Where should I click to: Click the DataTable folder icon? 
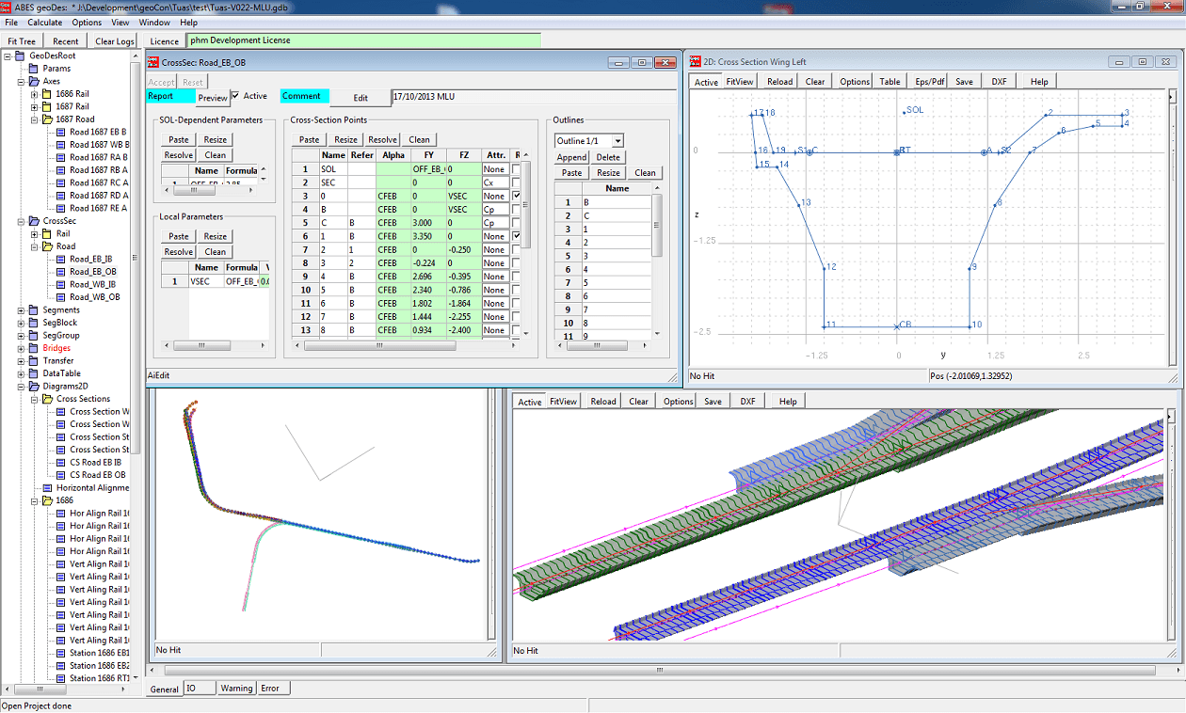coord(34,373)
